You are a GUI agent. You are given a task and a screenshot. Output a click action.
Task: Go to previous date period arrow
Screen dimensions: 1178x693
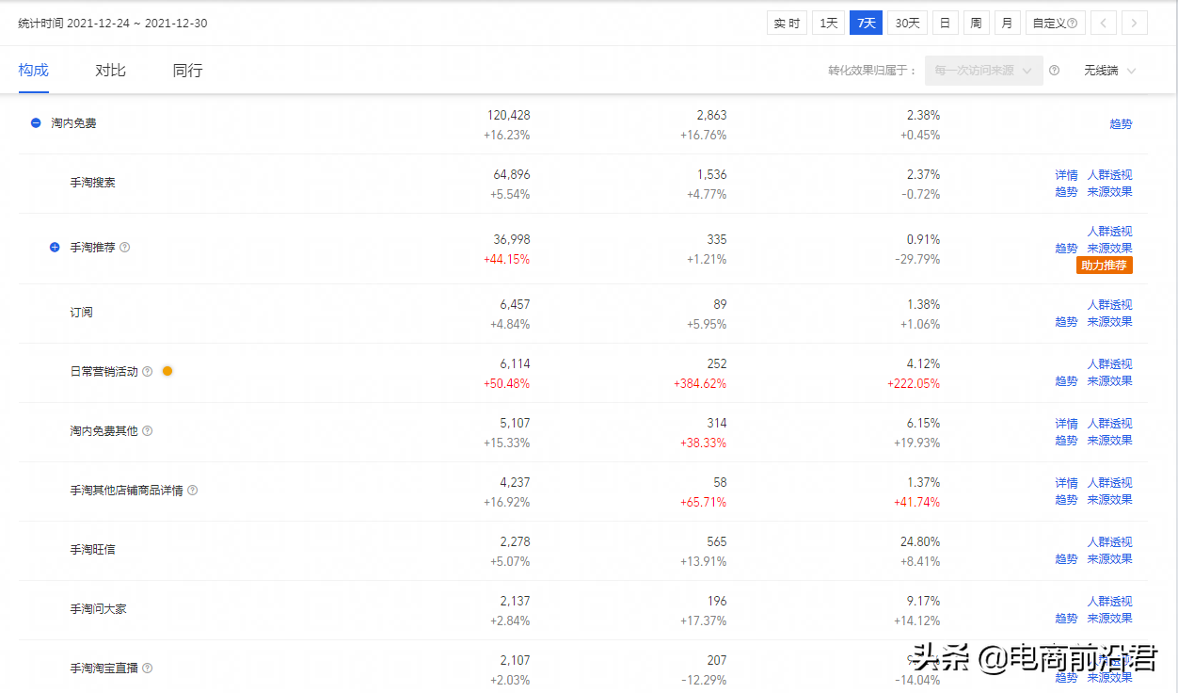click(x=1104, y=24)
